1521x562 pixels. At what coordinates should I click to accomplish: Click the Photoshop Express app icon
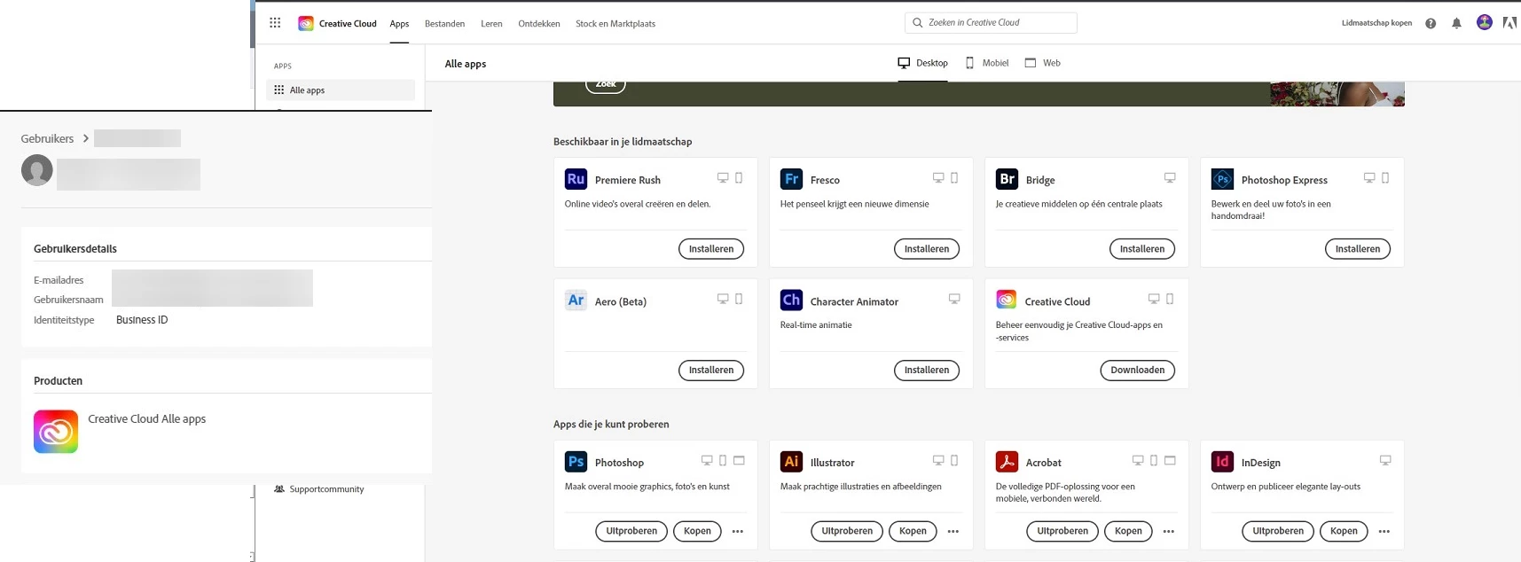click(x=1222, y=179)
